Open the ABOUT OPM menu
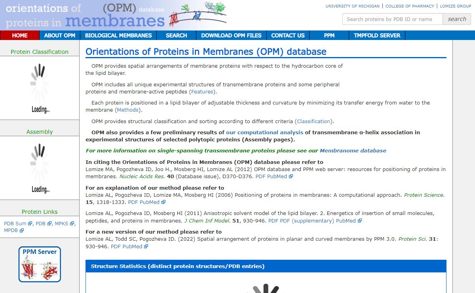The image size is (475, 293). [x=60, y=35]
